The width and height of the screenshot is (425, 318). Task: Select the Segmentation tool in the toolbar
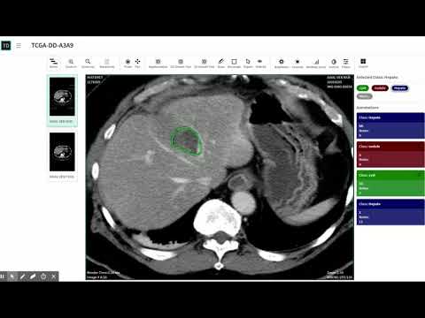pos(158,64)
